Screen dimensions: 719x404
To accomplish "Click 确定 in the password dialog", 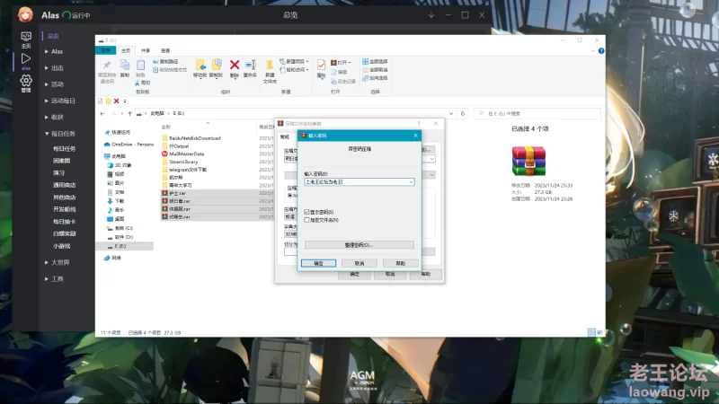I will click(319, 263).
